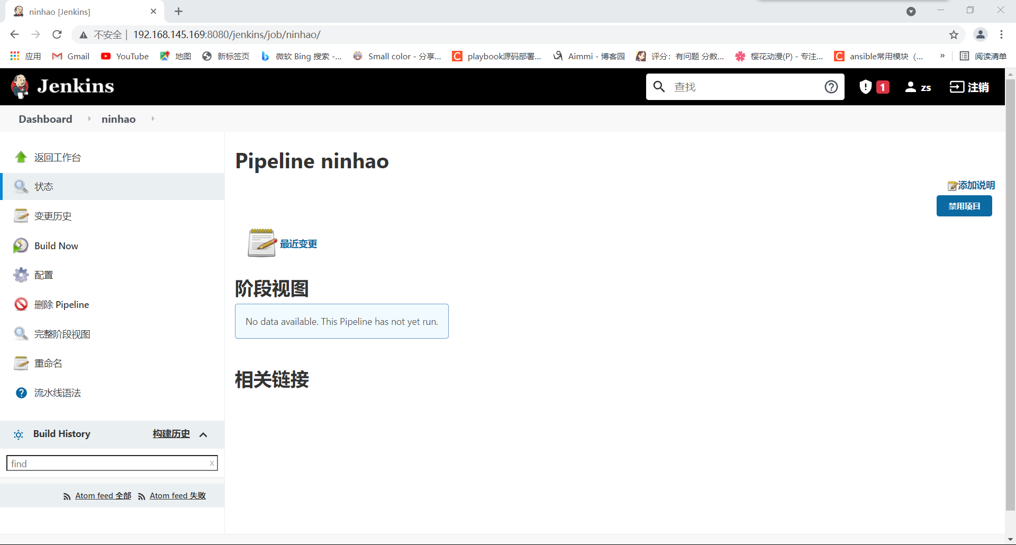The width and height of the screenshot is (1016, 545).
Task: Click the notepad icon next to 最近变更
Action: [262, 243]
